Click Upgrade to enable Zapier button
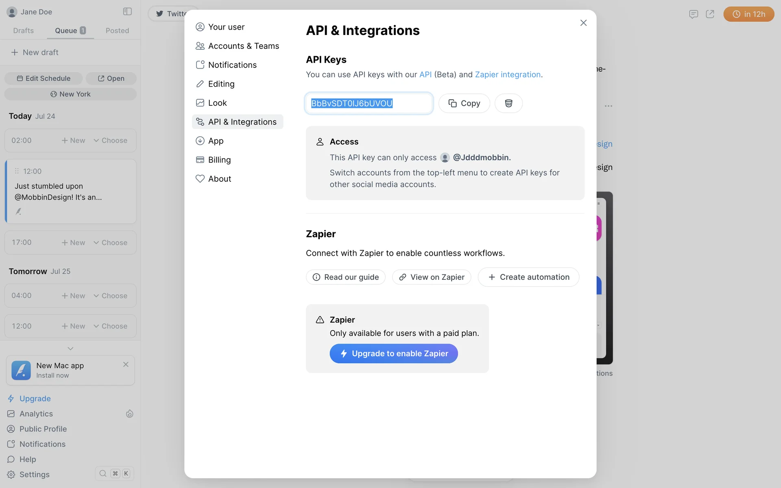781x488 pixels. click(x=393, y=353)
